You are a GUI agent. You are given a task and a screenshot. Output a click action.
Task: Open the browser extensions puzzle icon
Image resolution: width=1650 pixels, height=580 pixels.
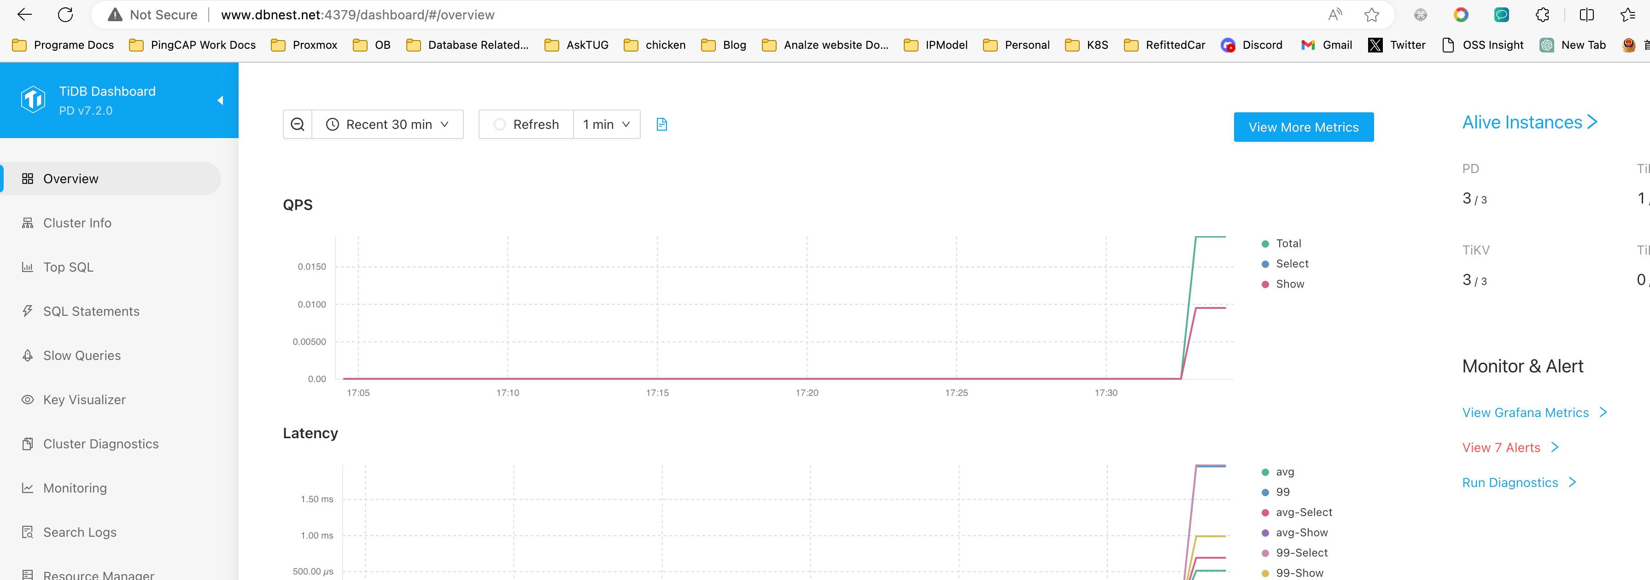point(1542,15)
